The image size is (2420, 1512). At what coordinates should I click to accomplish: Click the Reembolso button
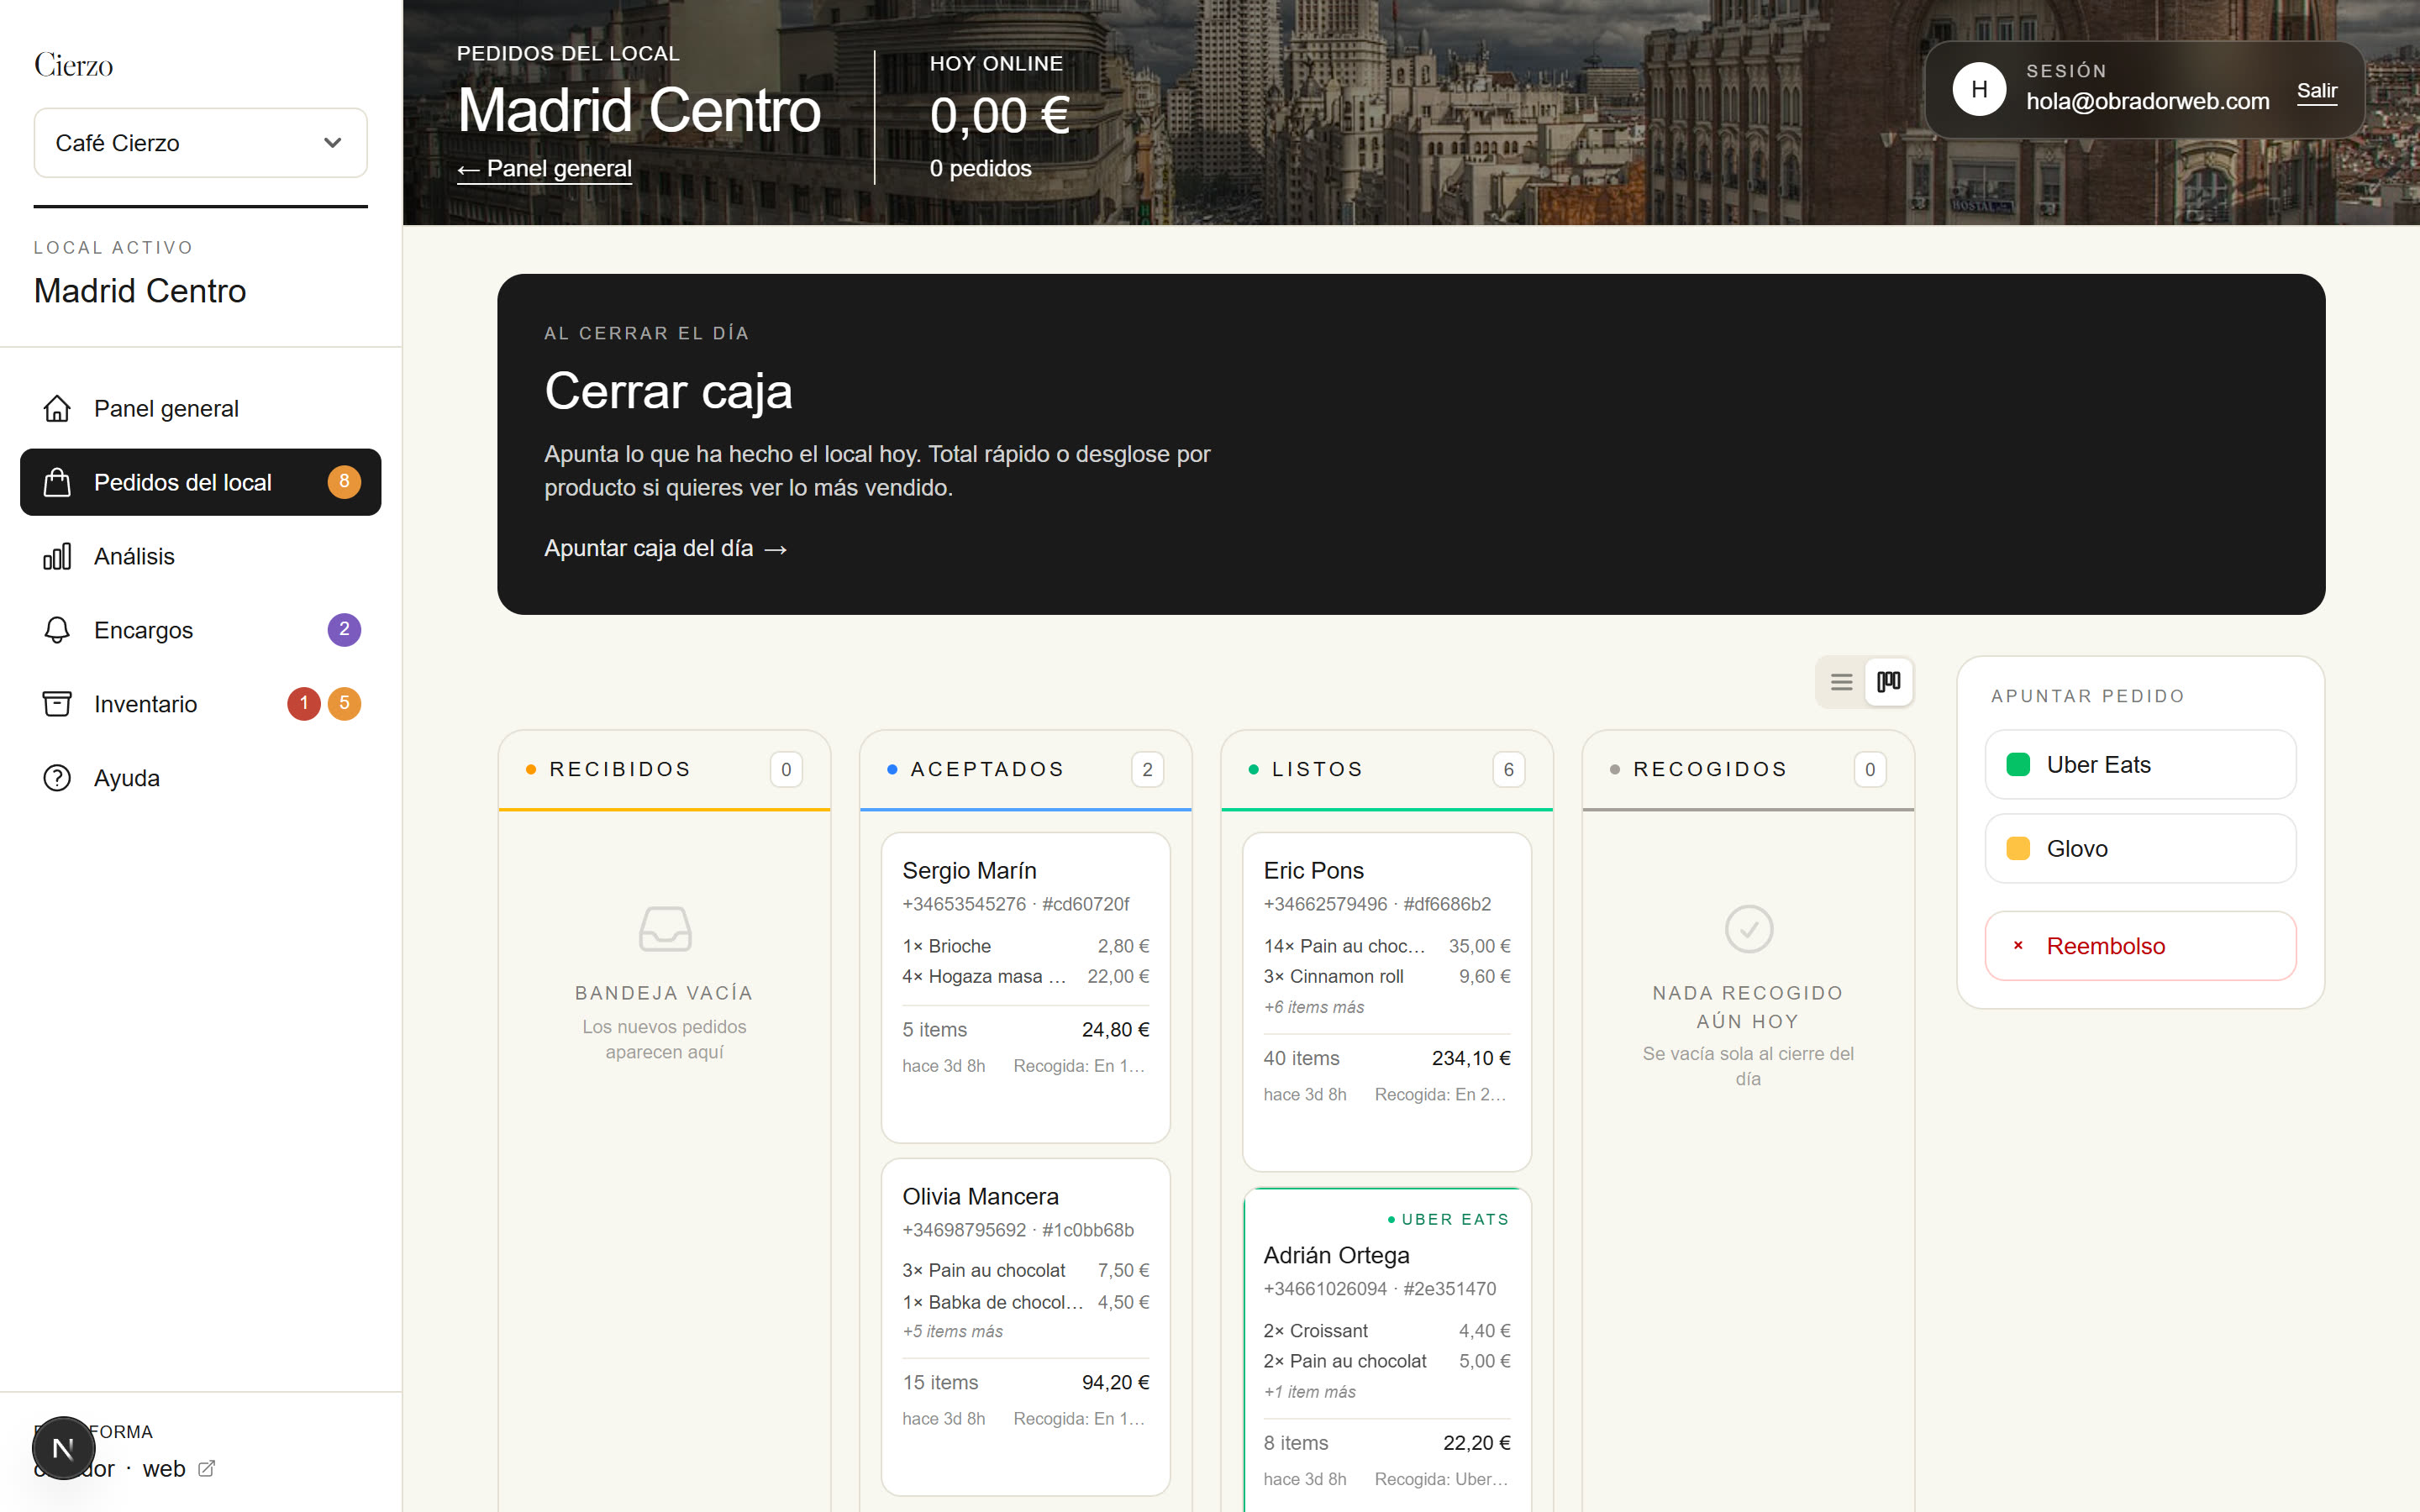2140,946
